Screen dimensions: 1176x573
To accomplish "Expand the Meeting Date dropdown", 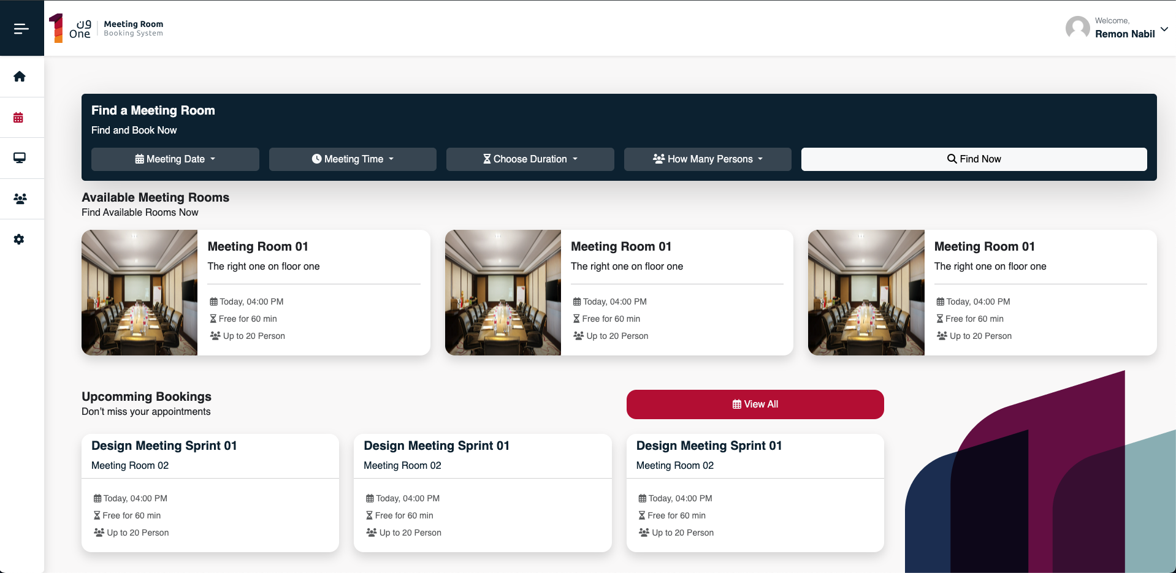I will [x=175, y=159].
